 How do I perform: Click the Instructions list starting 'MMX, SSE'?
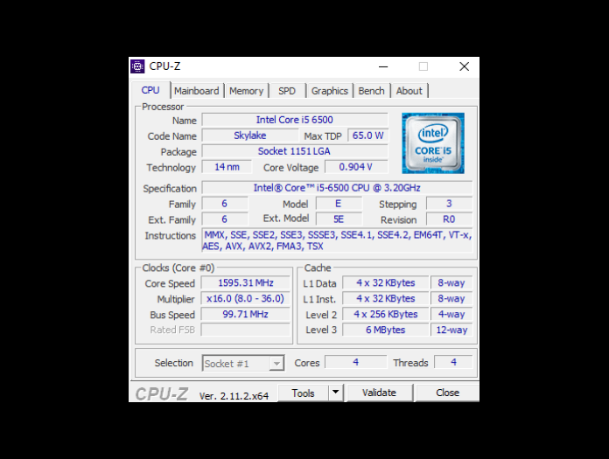tap(337, 240)
